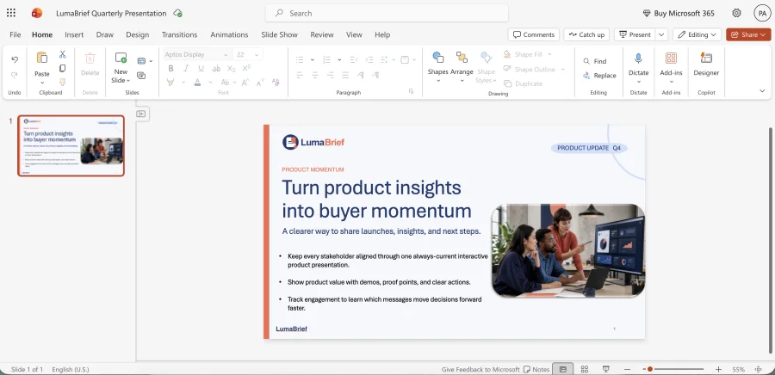This screenshot has width=775, height=375.
Task: Open the Designer pane
Action: point(706,65)
